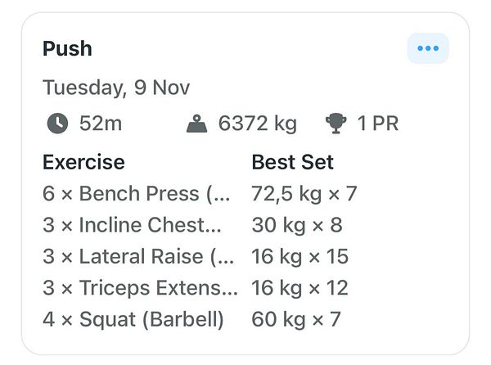The image size is (491, 365).
Task: Click the trophy PR icon
Action: (x=336, y=124)
